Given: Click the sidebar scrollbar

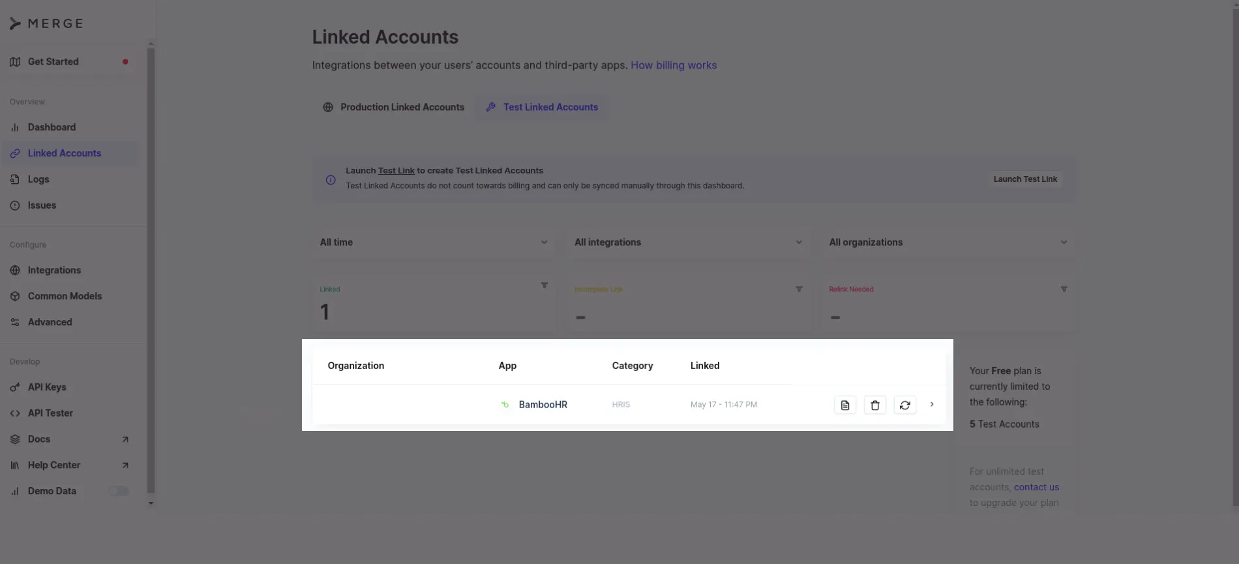Looking at the screenshot, I should coord(151,271).
